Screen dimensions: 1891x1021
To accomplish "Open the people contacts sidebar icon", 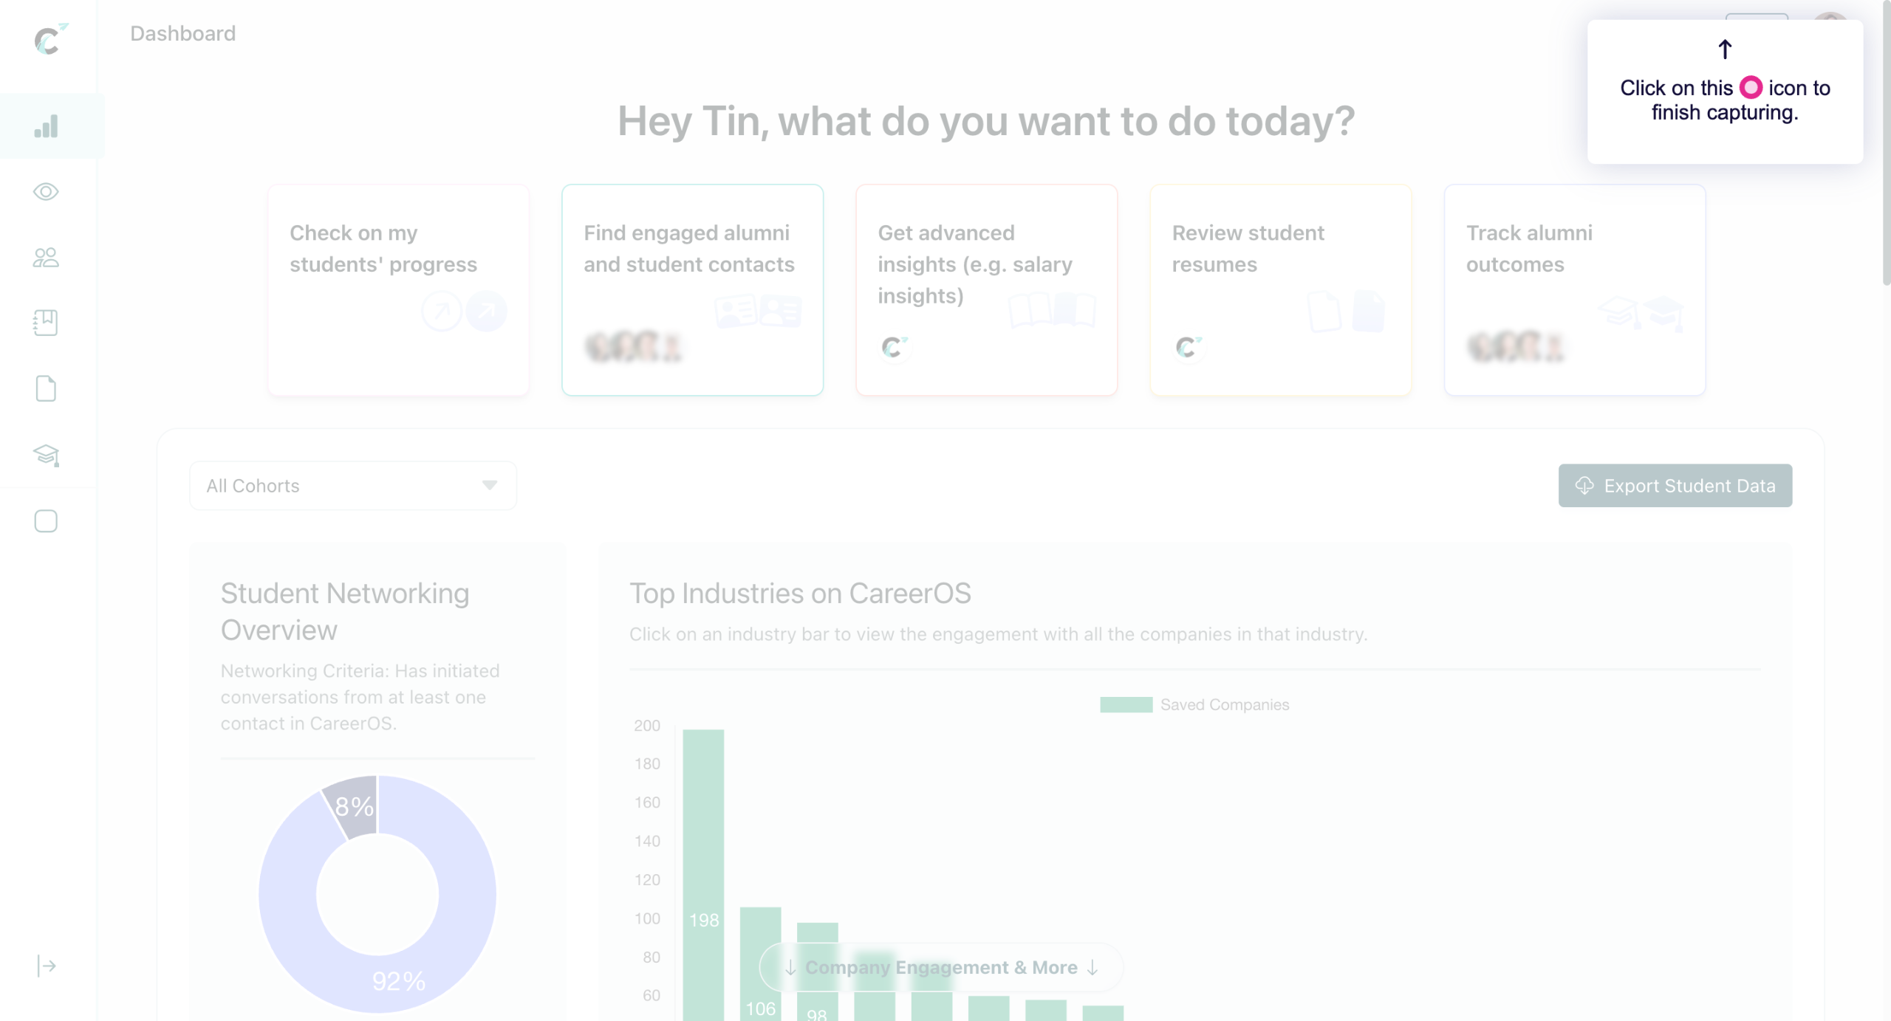I will [46, 257].
